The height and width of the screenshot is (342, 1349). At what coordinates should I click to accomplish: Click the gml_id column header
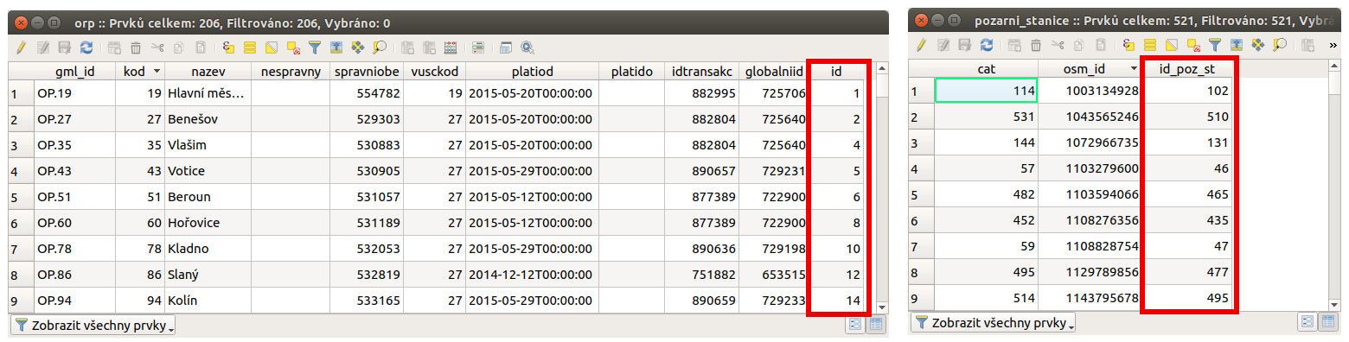click(x=74, y=71)
